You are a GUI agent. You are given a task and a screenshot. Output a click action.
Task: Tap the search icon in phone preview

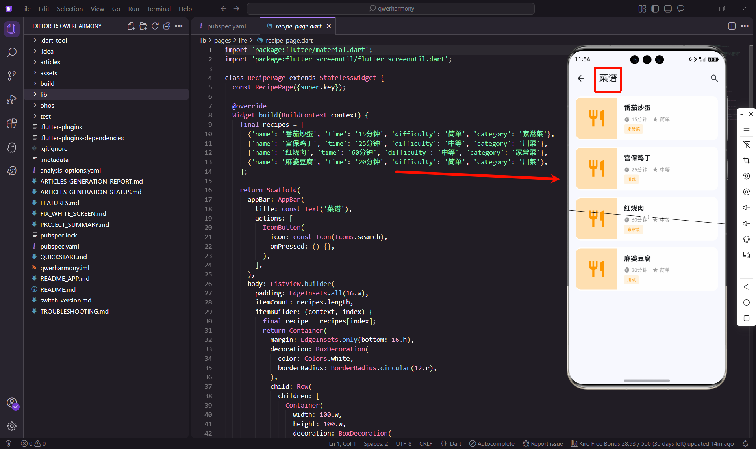(x=714, y=78)
